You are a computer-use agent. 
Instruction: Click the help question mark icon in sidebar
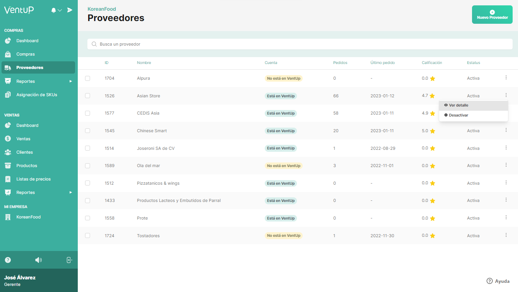pyautogui.click(x=8, y=260)
